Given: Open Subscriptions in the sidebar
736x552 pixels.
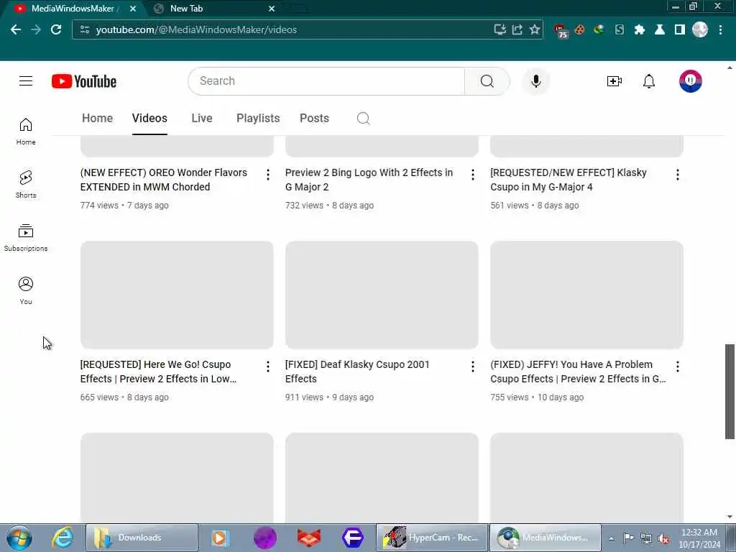Looking at the screenshot, I should 26,237.
